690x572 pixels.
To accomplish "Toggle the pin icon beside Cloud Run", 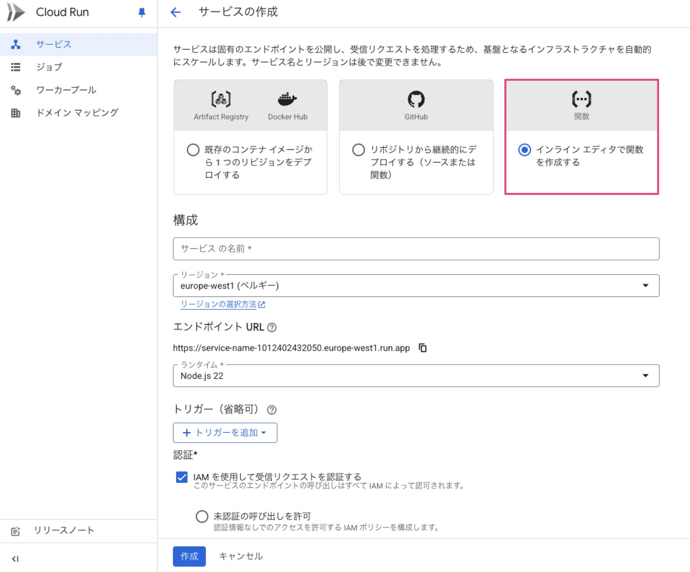I will coord(141,13).
